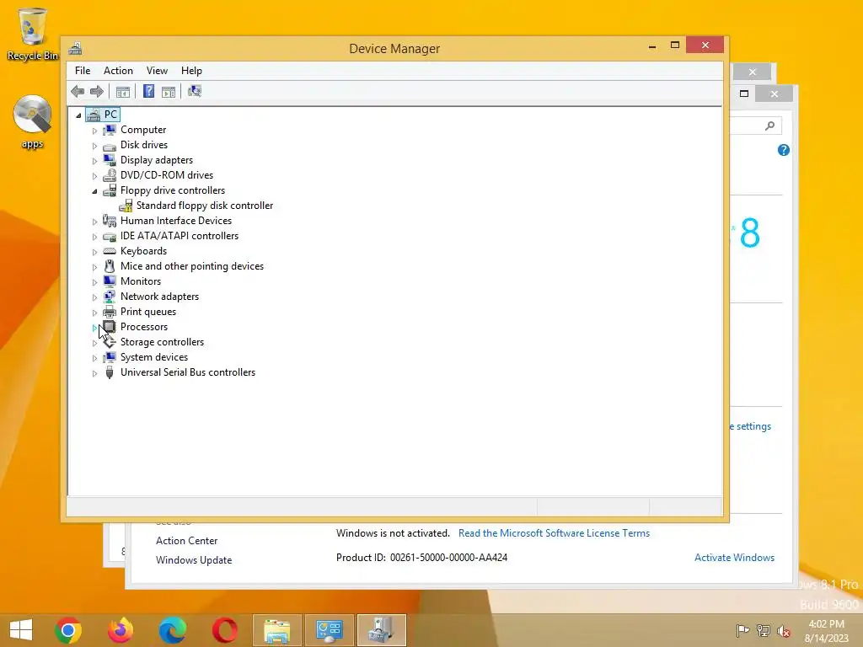The width and height of the screenshot is (863, 647).
Task: Collapse the Floppy drive controllers node
Action: point(94,191)
